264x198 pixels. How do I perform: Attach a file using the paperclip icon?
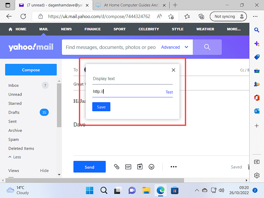coord(117,167)
